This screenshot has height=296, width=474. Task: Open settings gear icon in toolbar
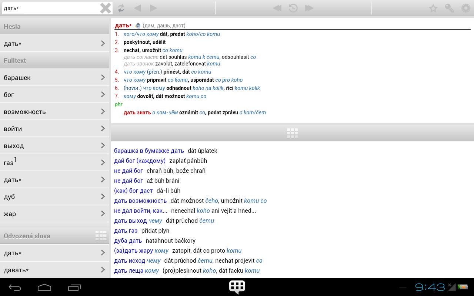(x=465, y=8)
